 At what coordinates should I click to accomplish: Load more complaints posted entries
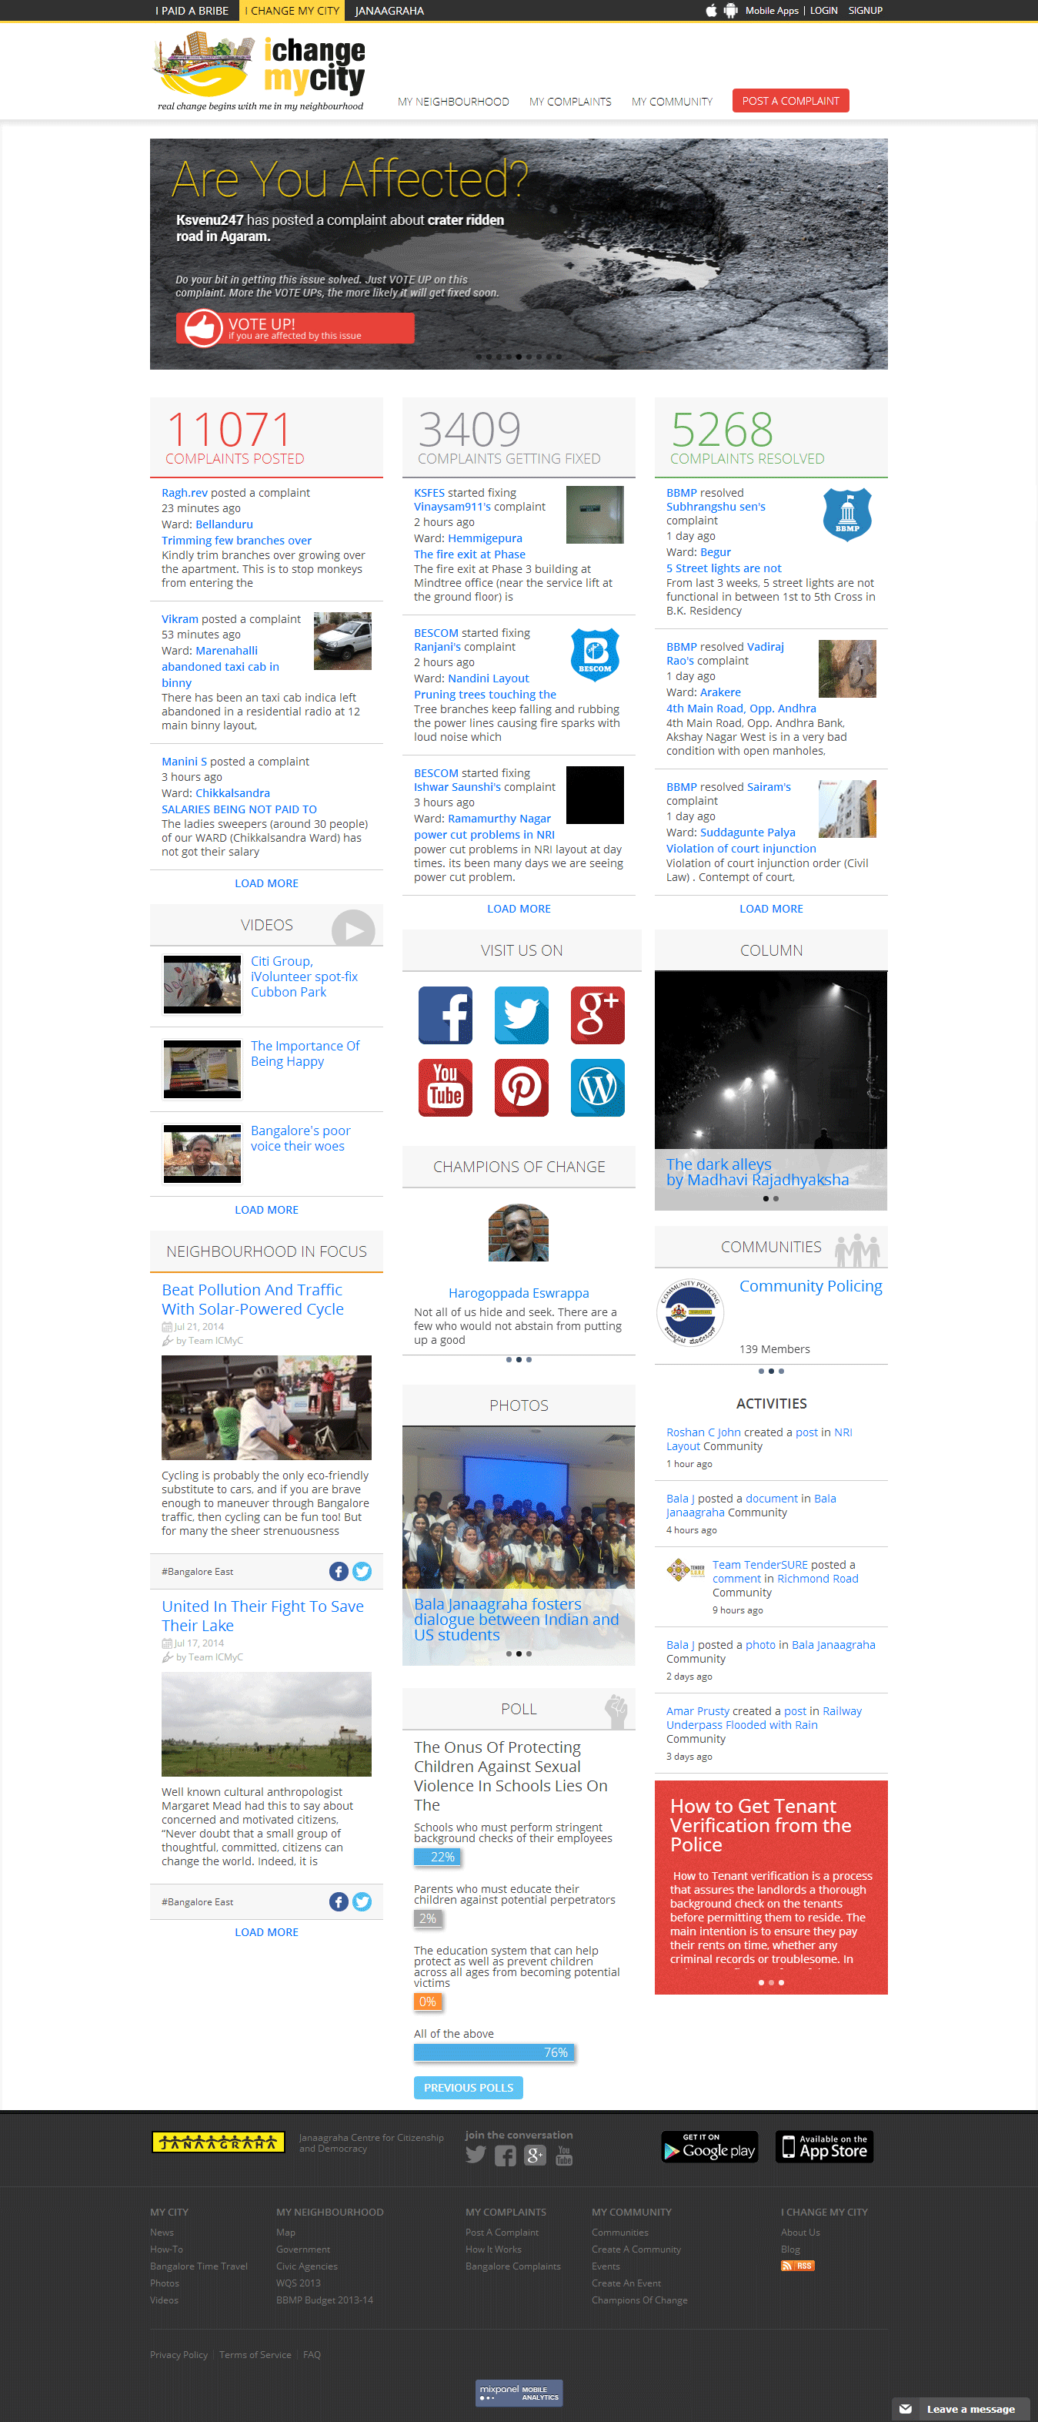pos(265,883)
